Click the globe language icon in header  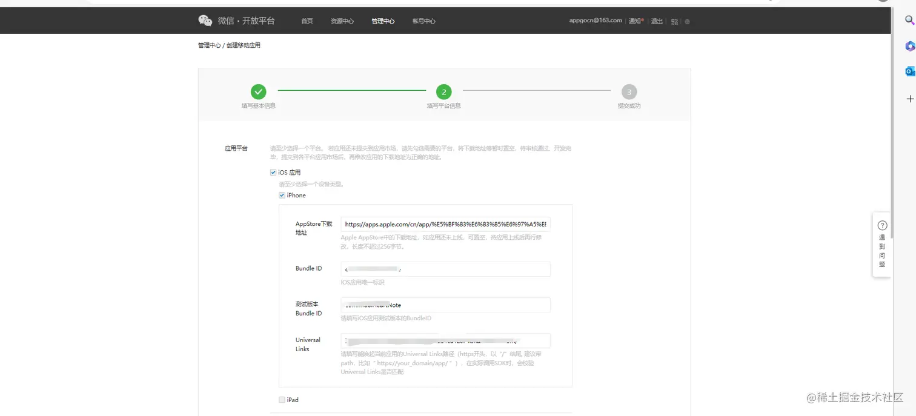[x=687, y=21]
